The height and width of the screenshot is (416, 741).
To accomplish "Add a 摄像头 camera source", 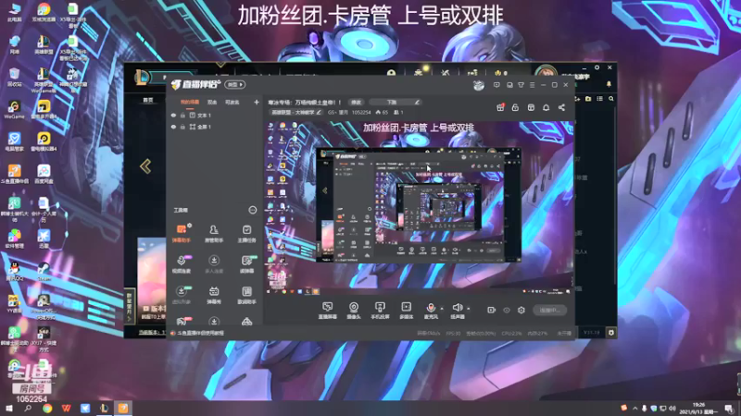I will pos(354,311).
